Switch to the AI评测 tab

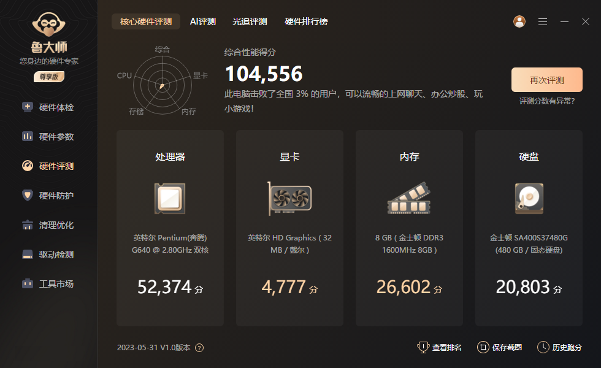[202, 21]
